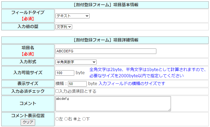Click the 入力必須項目とする label text
This screenshot has height=127, width=210.
click(x=78, y=91)
